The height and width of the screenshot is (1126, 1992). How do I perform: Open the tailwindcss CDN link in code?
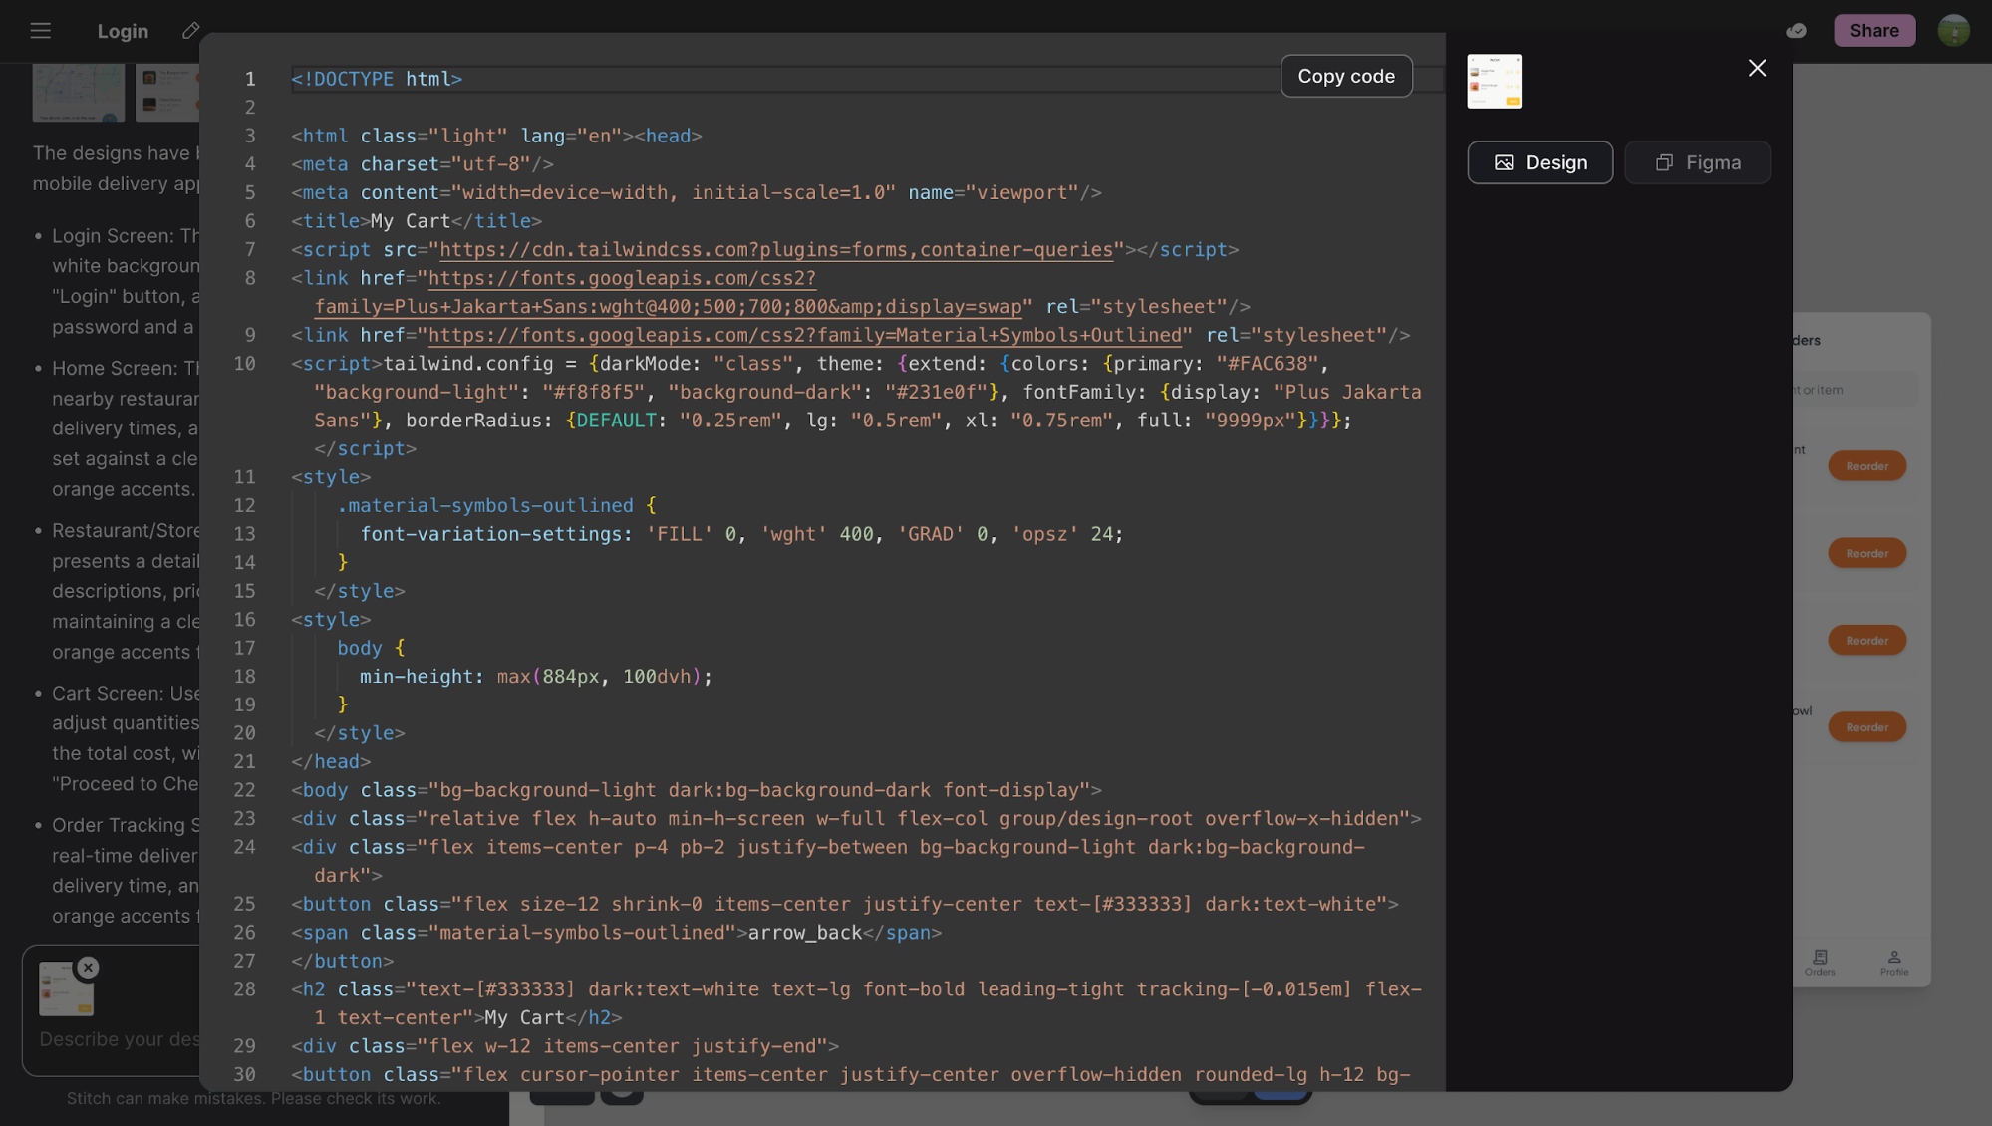click(775, 250)
